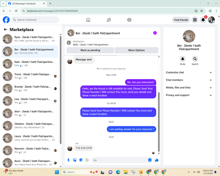Open the Facebook logo home link

coord(6,20)
